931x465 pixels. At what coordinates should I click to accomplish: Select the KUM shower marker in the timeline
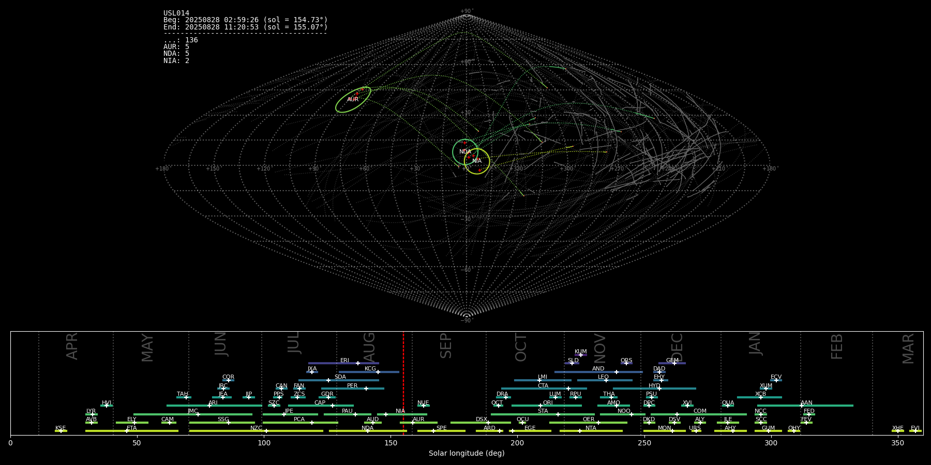click(581, 355)
